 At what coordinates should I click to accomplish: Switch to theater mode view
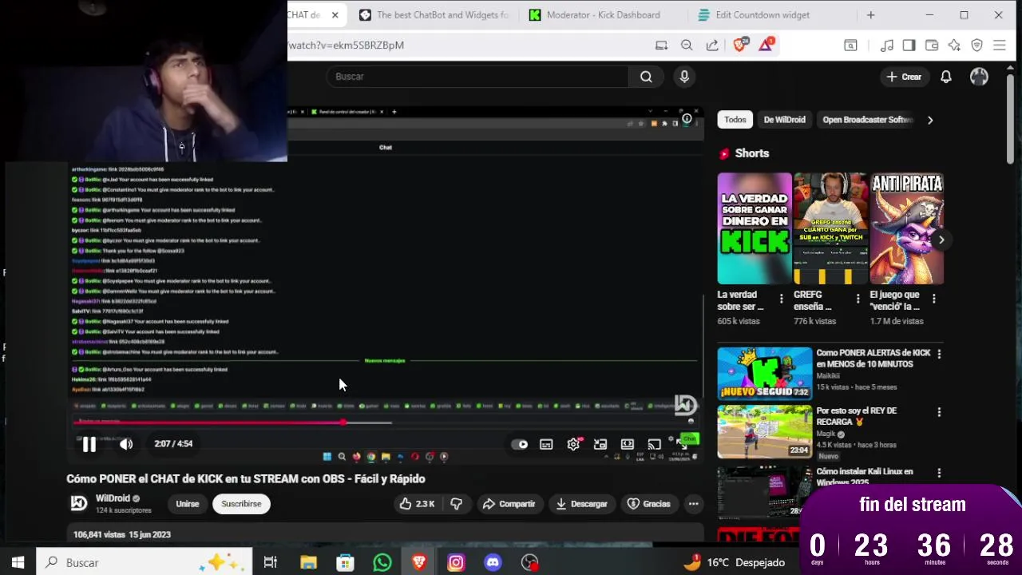point(628,445)
